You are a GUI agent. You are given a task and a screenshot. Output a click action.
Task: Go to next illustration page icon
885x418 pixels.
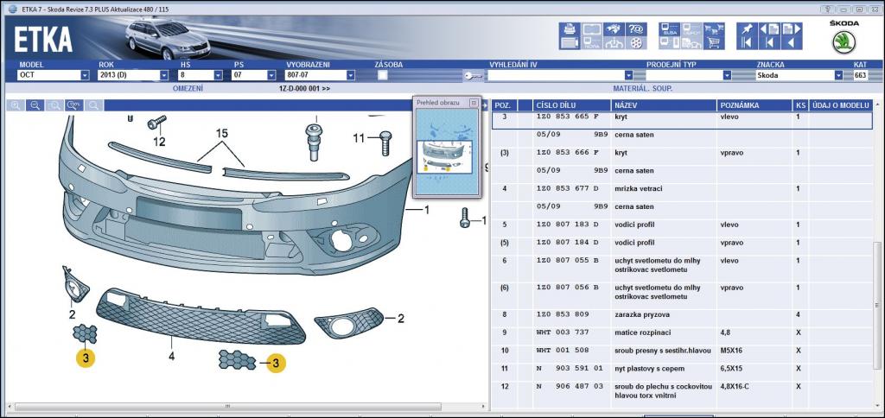pos(792,29)
